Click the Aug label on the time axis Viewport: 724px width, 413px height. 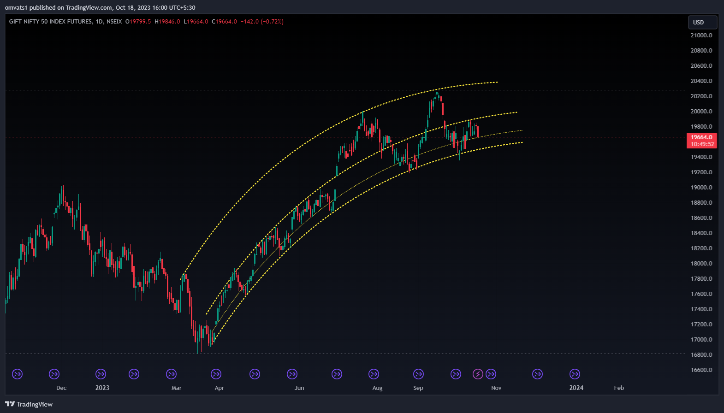(x=378, y=388)
